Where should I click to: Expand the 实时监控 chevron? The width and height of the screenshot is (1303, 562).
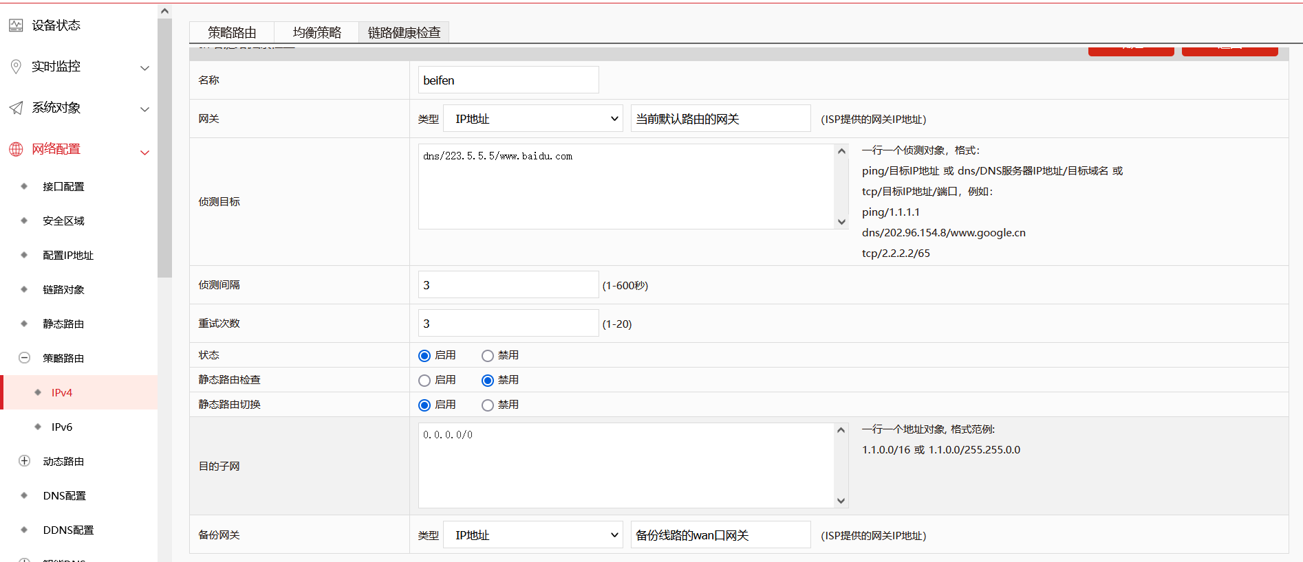pyautogui.click(x=144, y=68)
